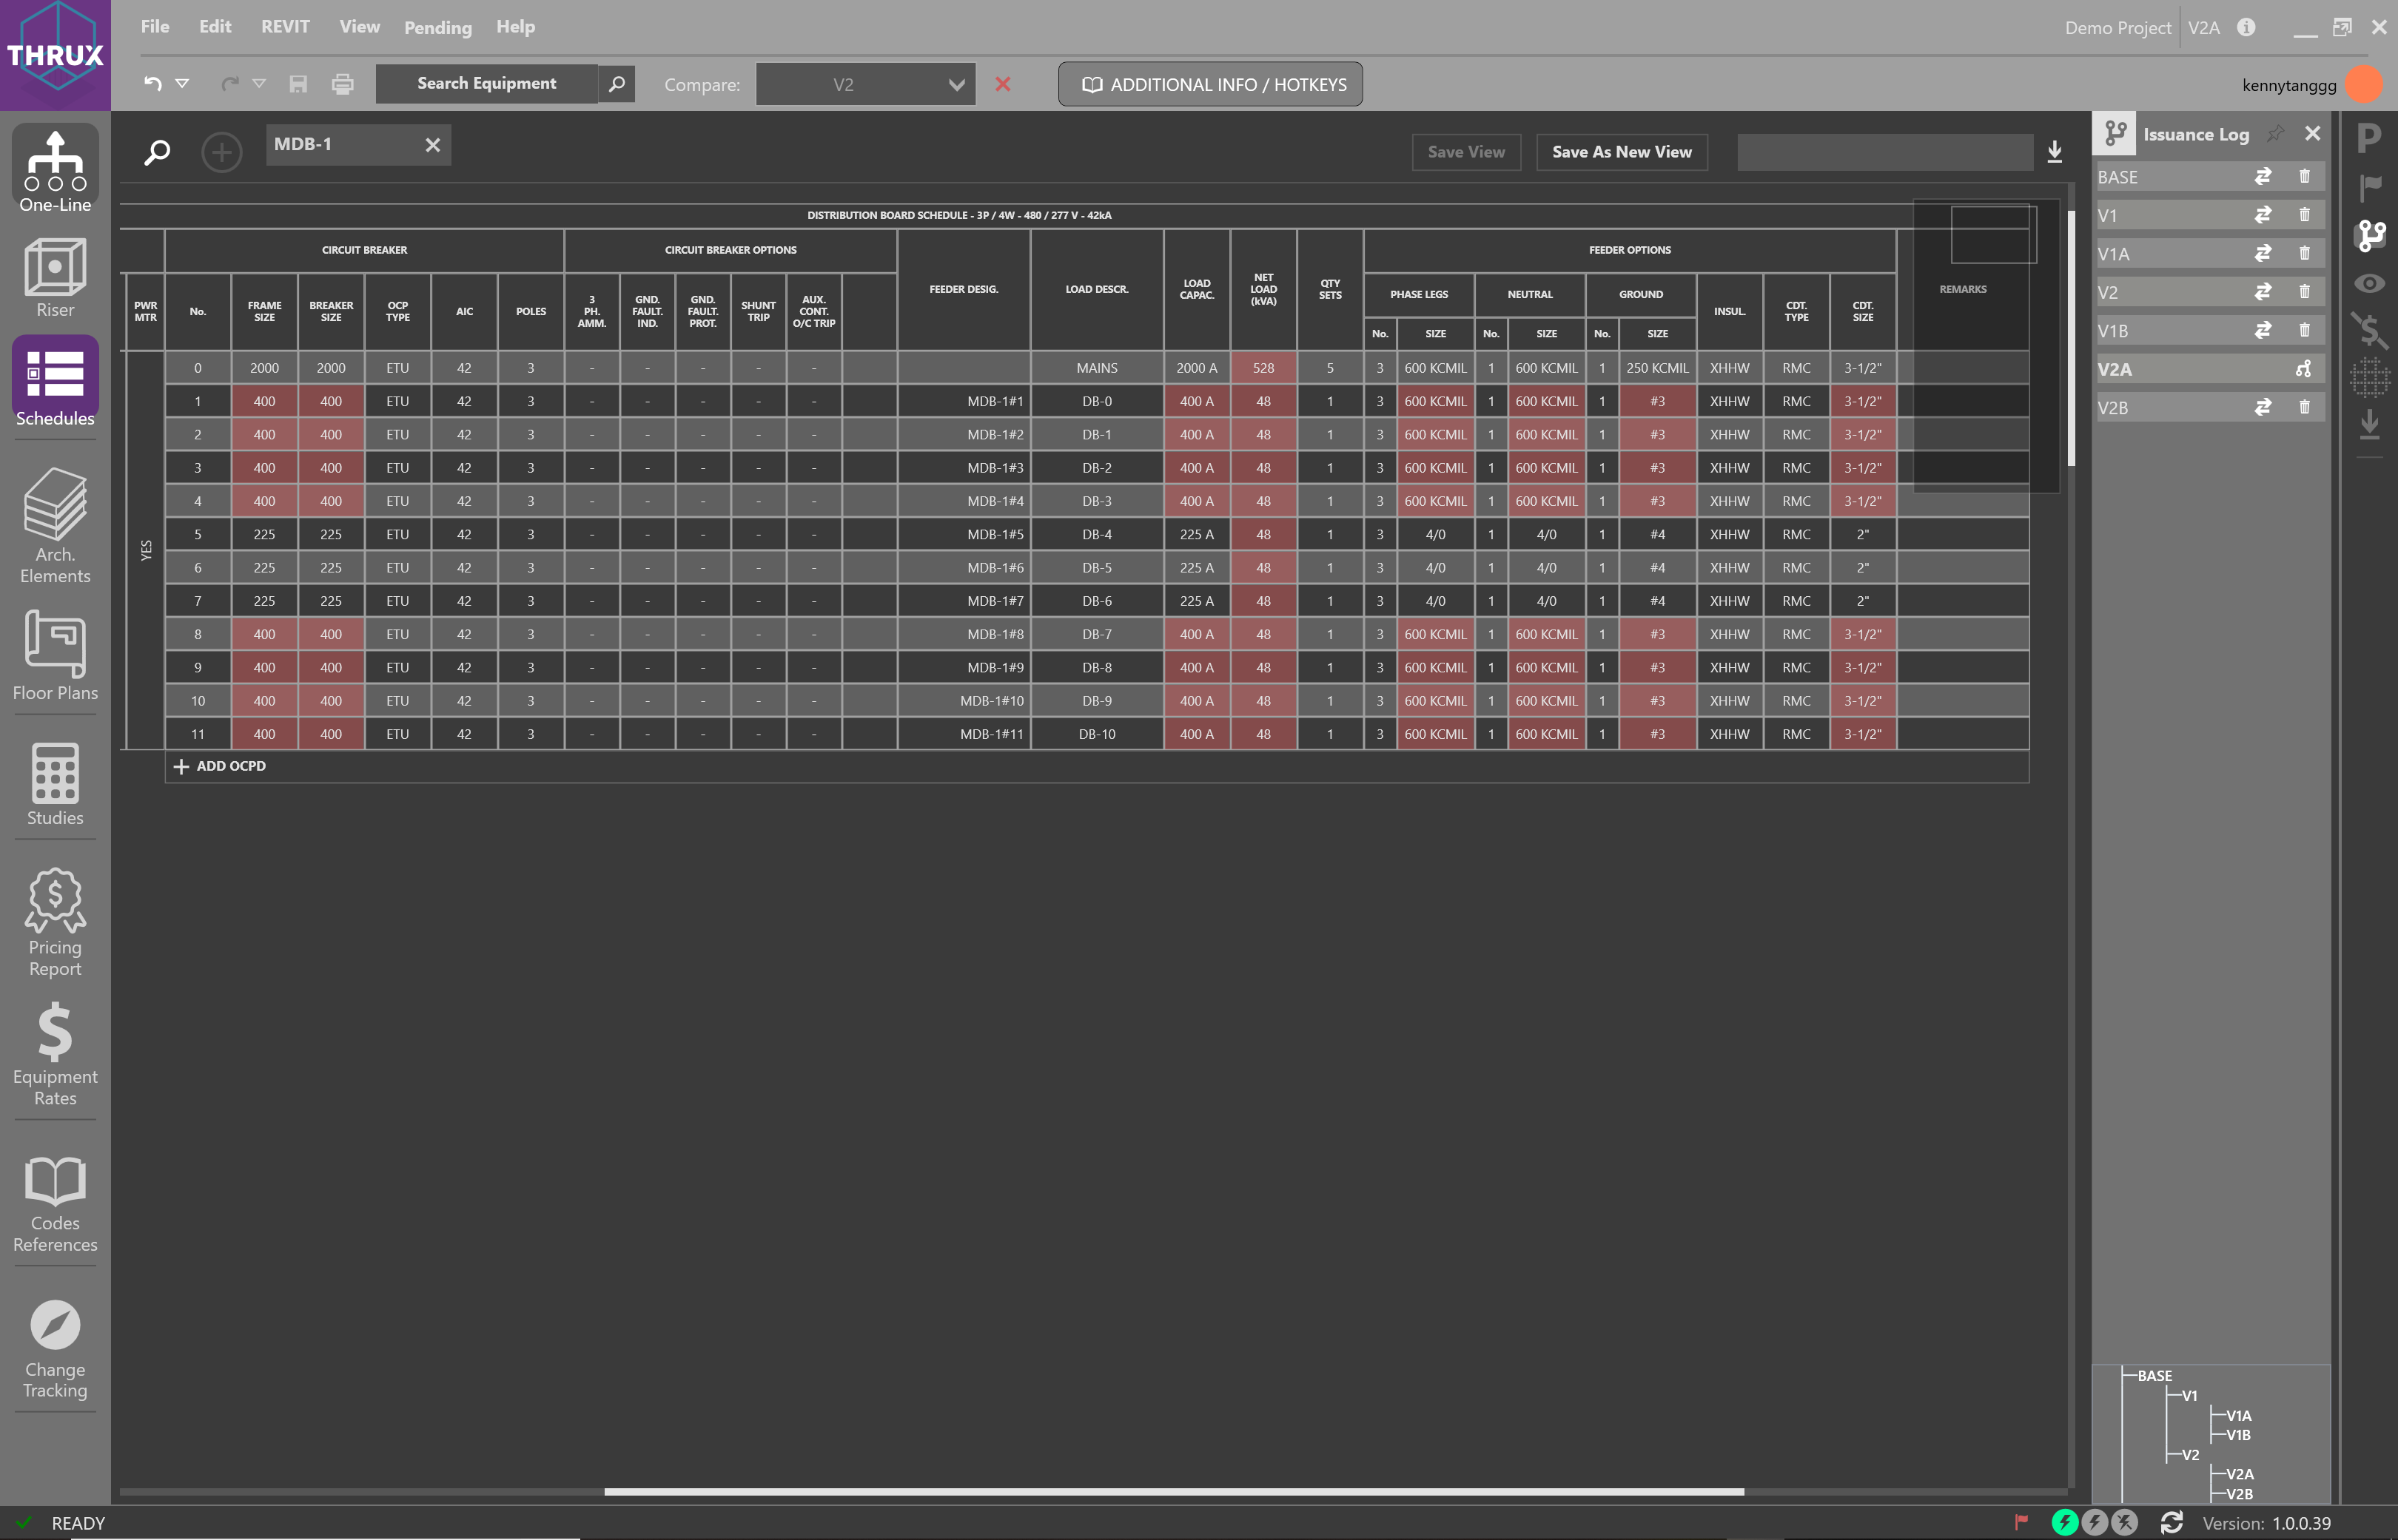Open the REVIT menu in the menu bar

click(285, 27)
